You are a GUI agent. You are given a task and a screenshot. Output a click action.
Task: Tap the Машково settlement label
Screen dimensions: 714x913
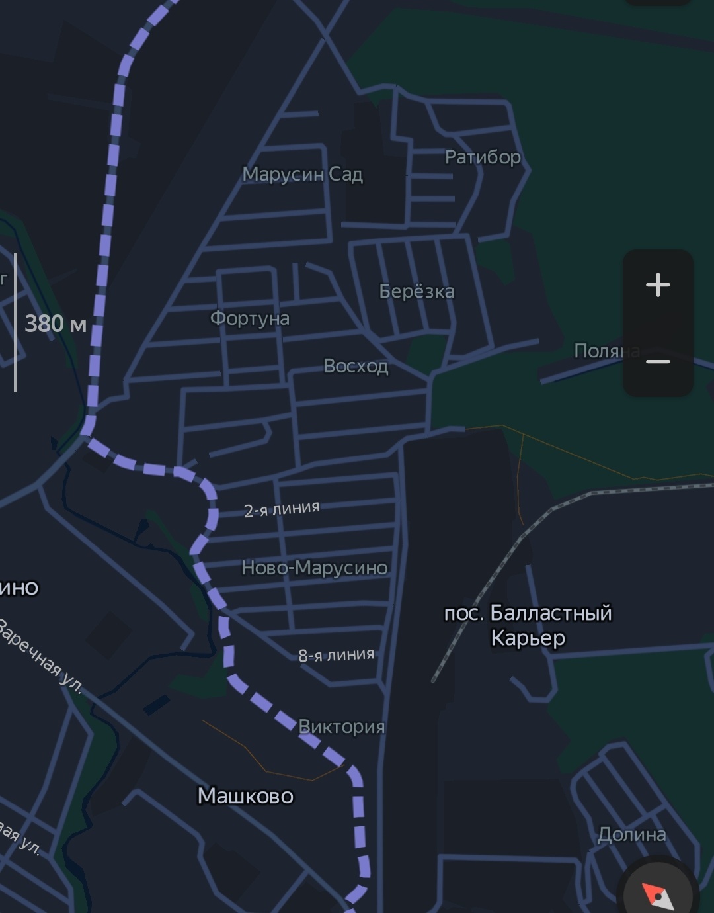(245, 795)
